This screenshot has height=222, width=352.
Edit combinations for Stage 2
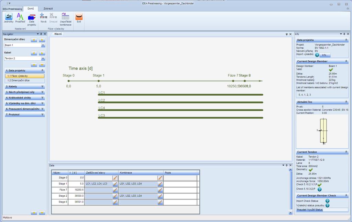click(x=160, y=196)
